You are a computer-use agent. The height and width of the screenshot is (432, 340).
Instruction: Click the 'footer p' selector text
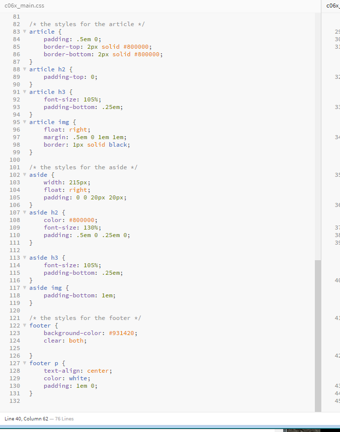[x=44, y=363]
